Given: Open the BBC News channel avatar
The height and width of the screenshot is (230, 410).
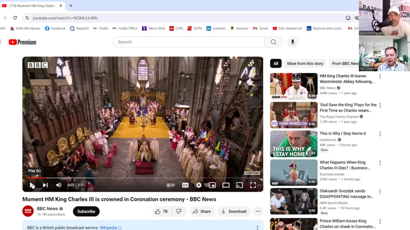Looking at the screenshot, I should point(28,211).
